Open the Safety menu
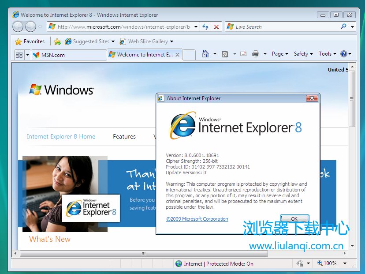This screenshot has width=365, height=274. [x=303, y=54]
